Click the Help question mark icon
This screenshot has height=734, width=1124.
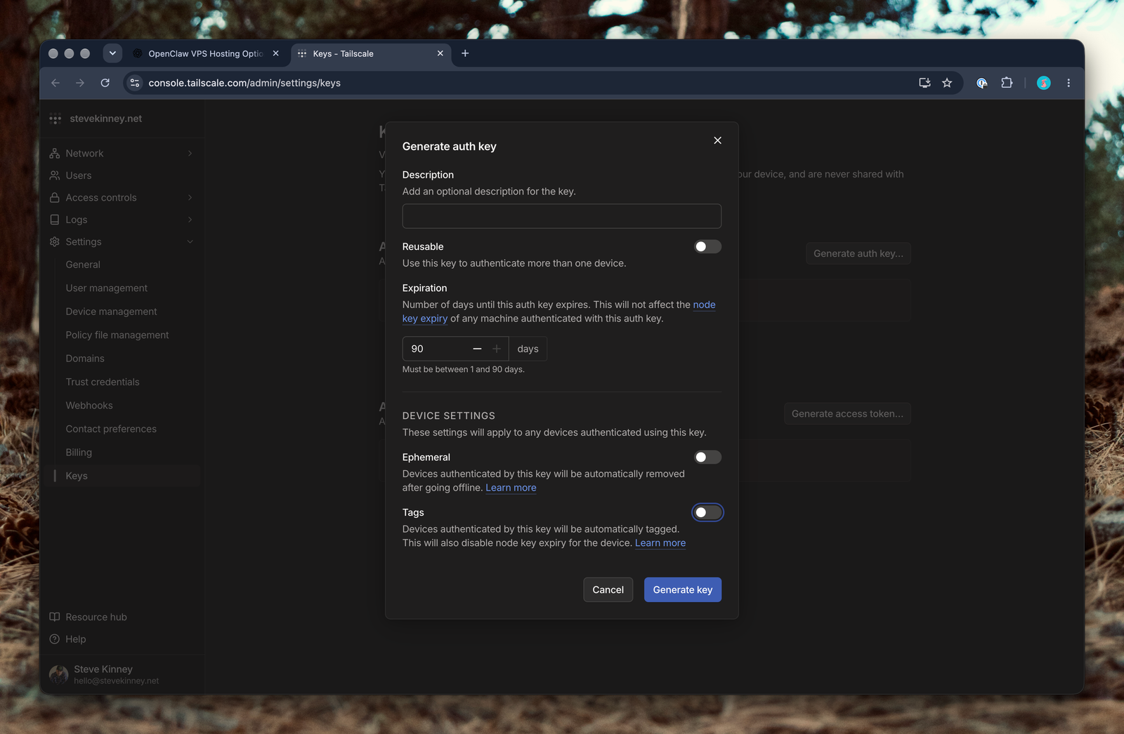[55, 639]
